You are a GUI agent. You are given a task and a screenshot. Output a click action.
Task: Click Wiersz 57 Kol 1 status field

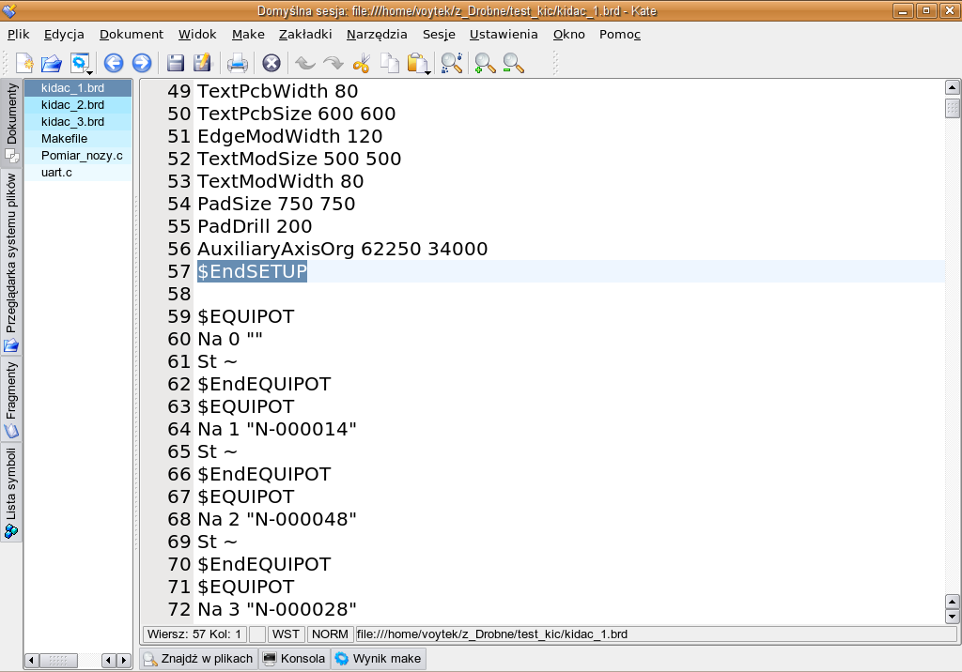click(194, 634)
